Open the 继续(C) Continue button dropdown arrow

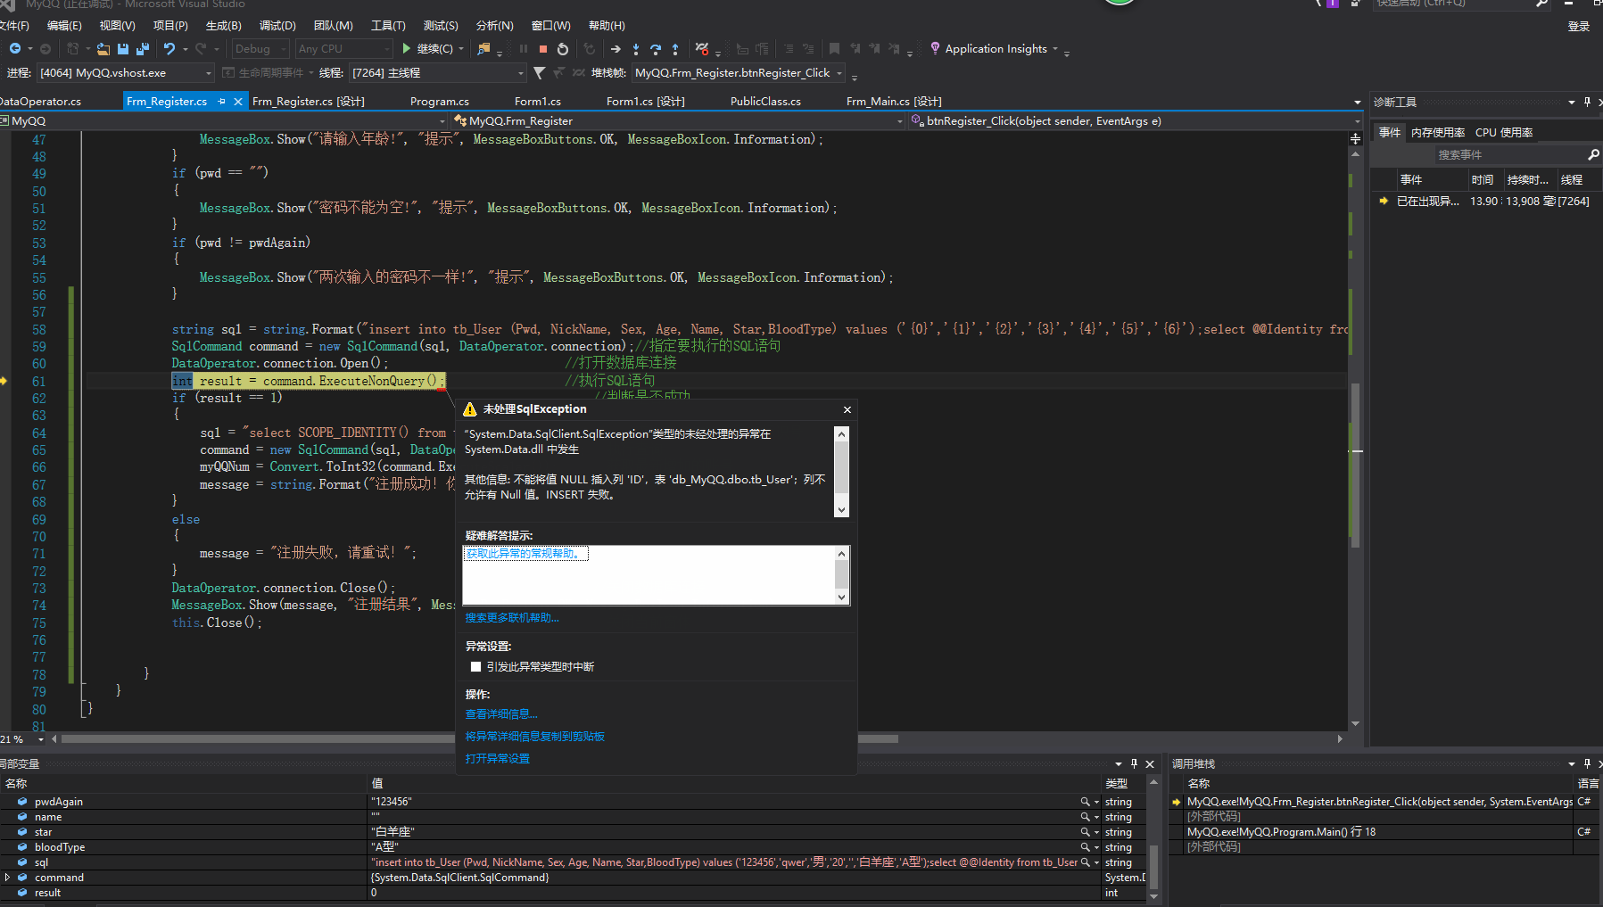(461, 49)
